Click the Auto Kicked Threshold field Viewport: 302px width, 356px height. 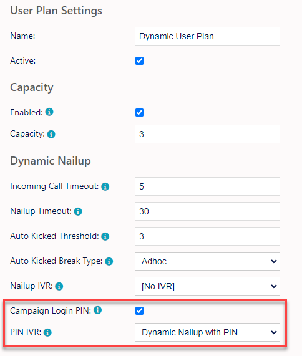(x=207, y=236)
